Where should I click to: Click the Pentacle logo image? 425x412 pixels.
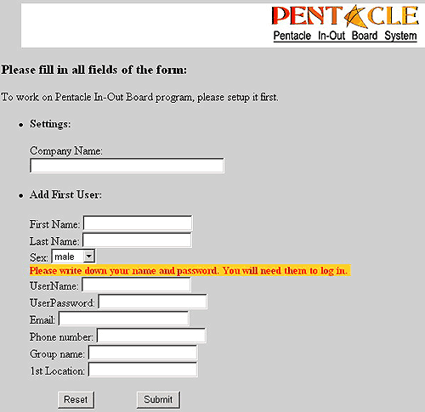(345, 24)
